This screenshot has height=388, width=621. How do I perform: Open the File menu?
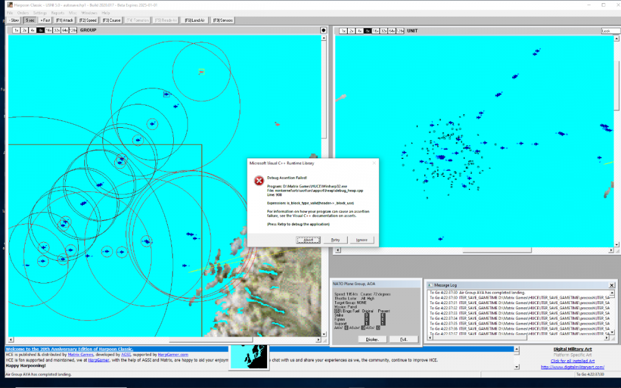coord(10,12)
